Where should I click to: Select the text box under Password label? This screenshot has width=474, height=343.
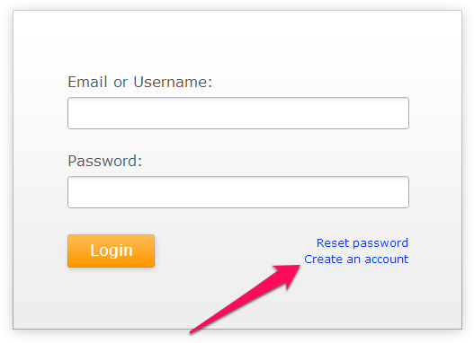pyautogui.click(x=238, y=192)
